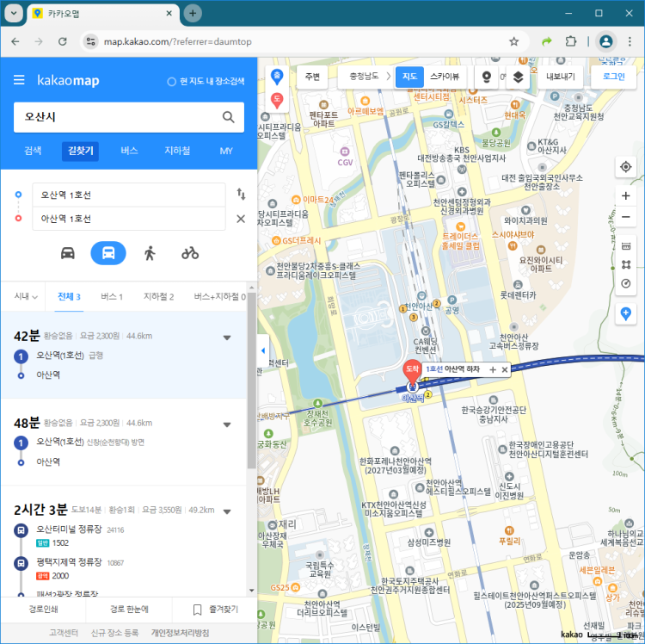The image size is (645, 644).
Task: Collapse the left side panel
Action: [x=263, y=350]
